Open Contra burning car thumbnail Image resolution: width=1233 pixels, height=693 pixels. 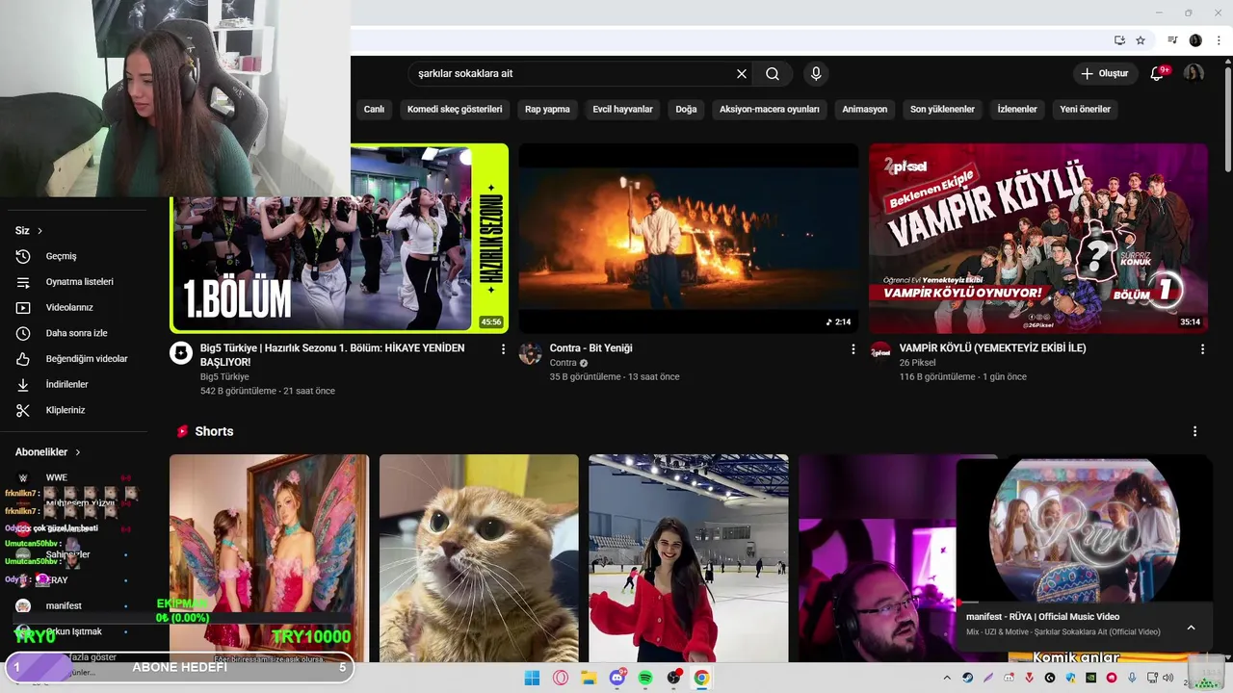click(689, 239)
